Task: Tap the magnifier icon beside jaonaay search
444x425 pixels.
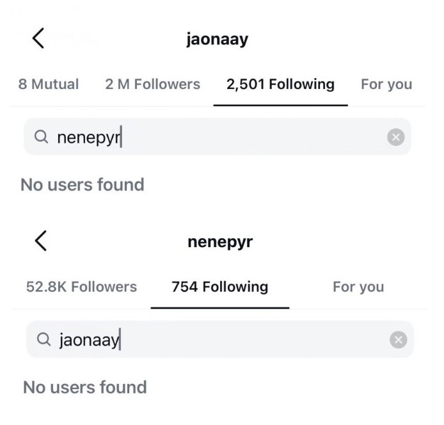Action: click(x=44, y=339)
